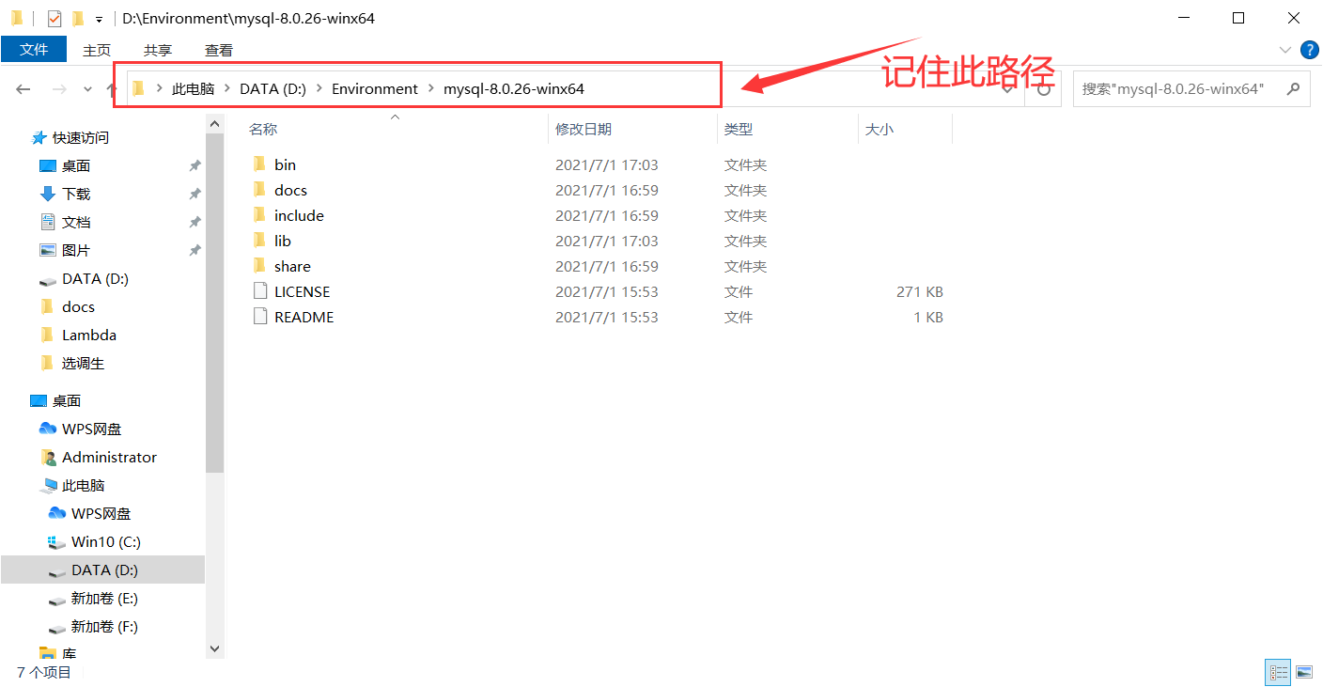
Task: Unpin 下载 from quick access
Action: [195, 194]
